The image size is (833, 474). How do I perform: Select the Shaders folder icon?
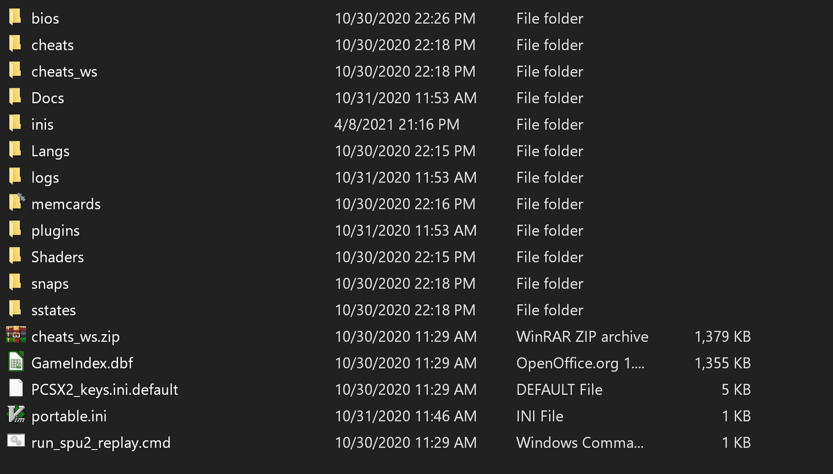pyautogui.click(x=15, y=257)
